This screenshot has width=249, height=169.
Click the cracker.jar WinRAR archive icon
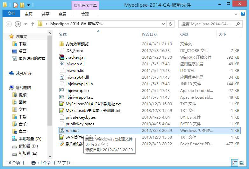click(62, 57)
